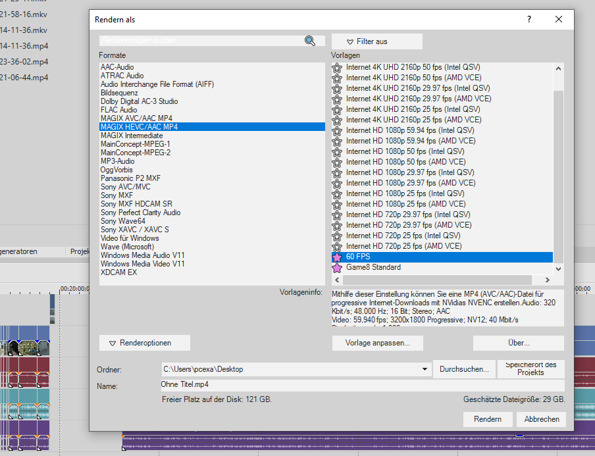Viewport: 595px width, 456px height.
Task: Select Sony XAVC / XAVC S format
Action: tap(134, 230)
